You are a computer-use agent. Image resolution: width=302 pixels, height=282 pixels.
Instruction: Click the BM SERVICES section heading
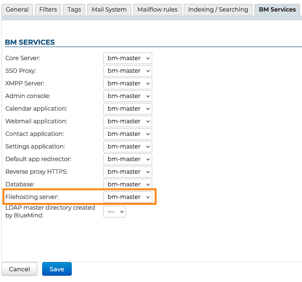(30, 42)
